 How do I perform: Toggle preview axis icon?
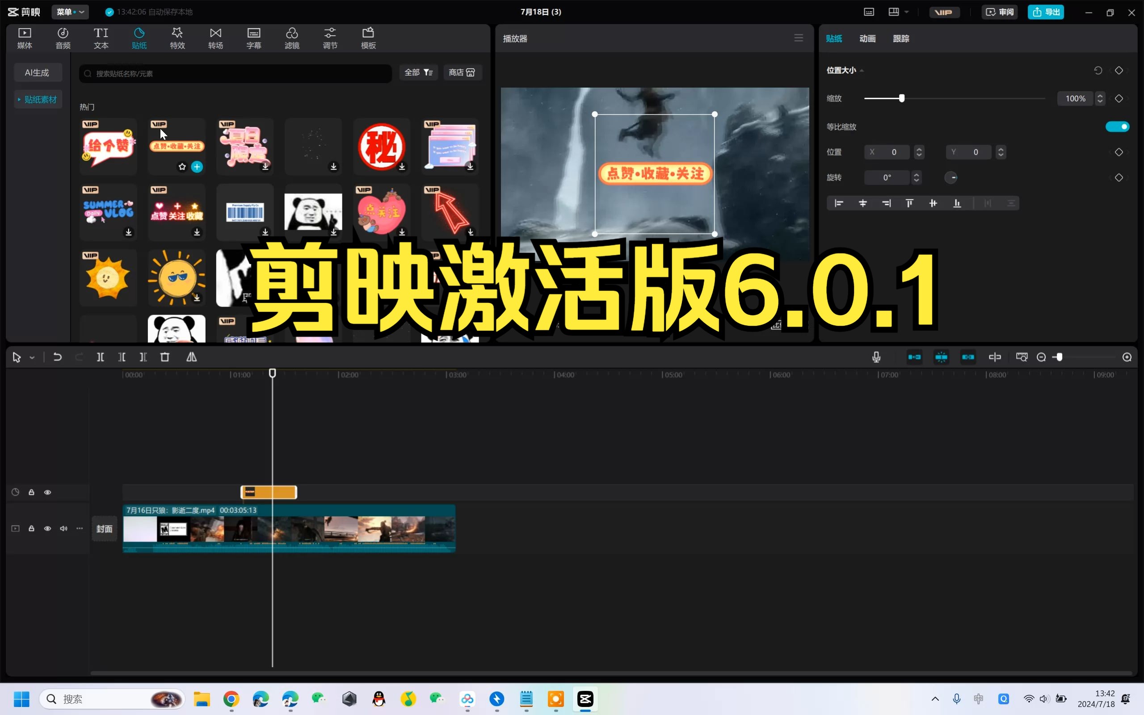tap(995, 357)
